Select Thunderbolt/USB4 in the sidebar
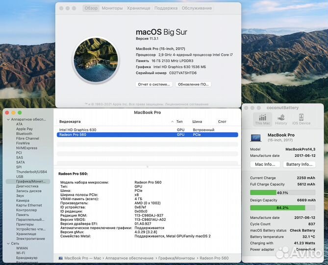Screen dimensions: 328x265 click(31, 172)
